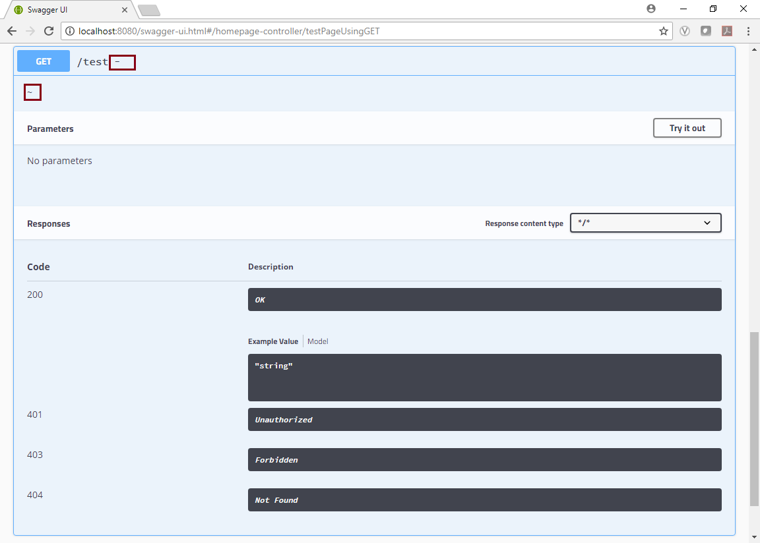This screenshot has height=543, width=760.
Task: Open the Response content type dropdown
Action: 645,223
